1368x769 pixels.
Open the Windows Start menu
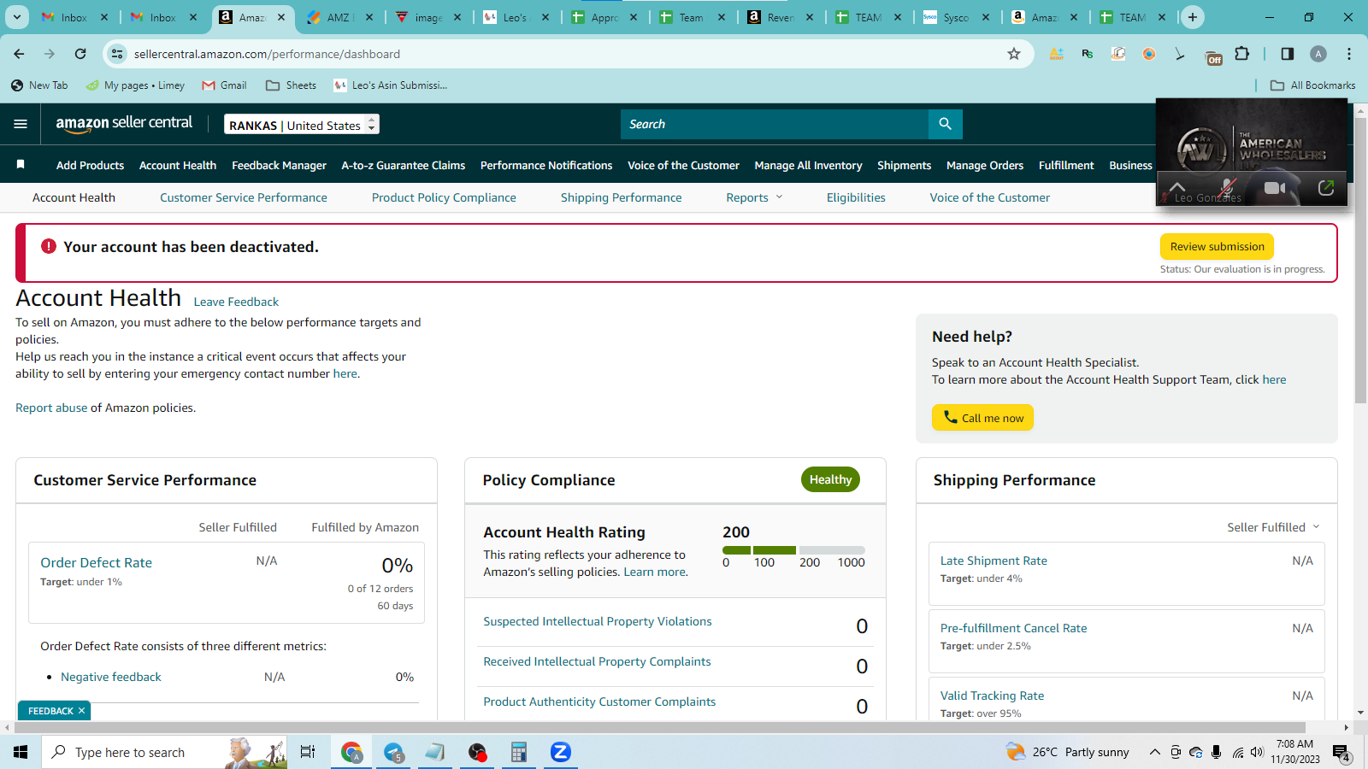point(21,752)
